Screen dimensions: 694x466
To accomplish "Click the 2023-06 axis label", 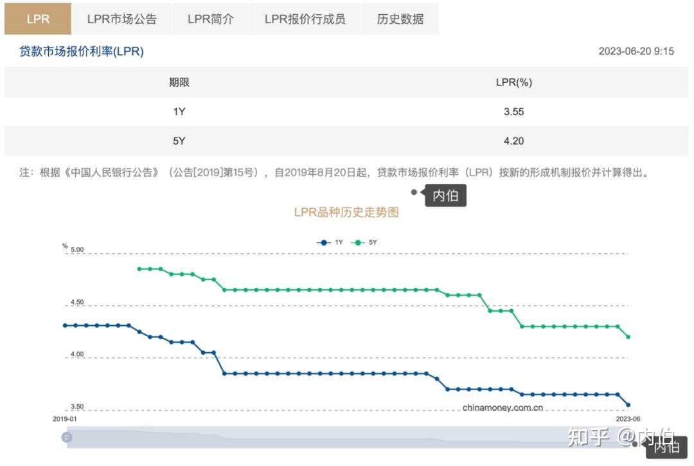I will [628, 418].
